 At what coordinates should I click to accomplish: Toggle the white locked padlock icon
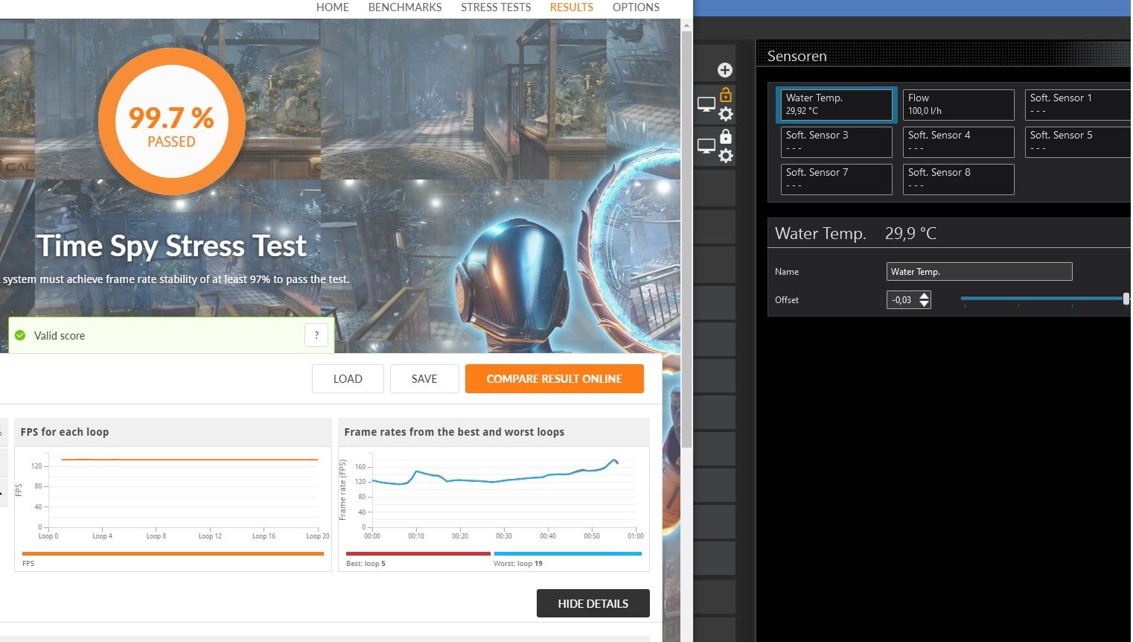pos(726,137)
